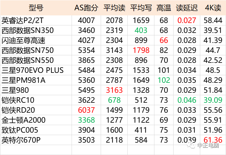Click read latency 0.035 for 三星PM981A
Screen dimensions: 226x155
coord(187,80)
